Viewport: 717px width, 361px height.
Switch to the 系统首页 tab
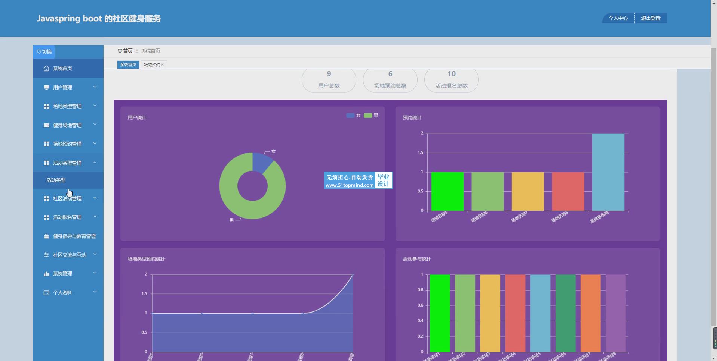[x=128, y=65]
